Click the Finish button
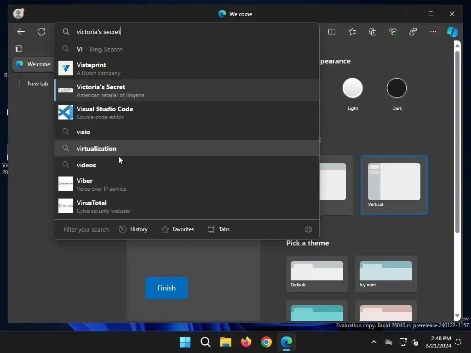The image size is (471, 353). (167, 288)
